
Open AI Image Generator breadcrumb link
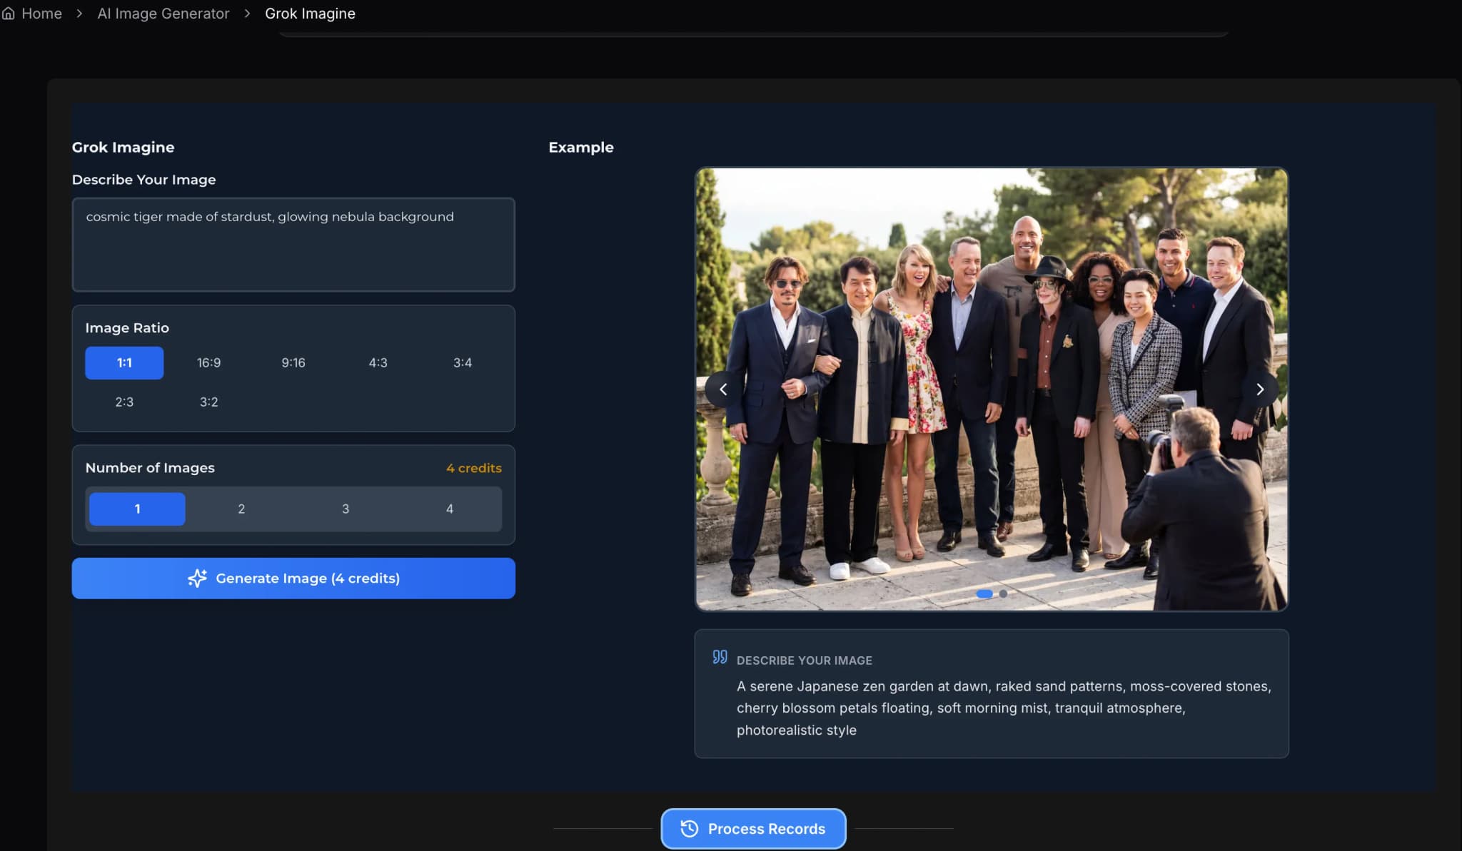point(163,14)
